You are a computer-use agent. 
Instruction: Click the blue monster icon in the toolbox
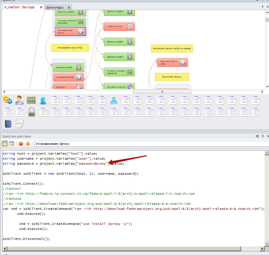click(43, 100)
